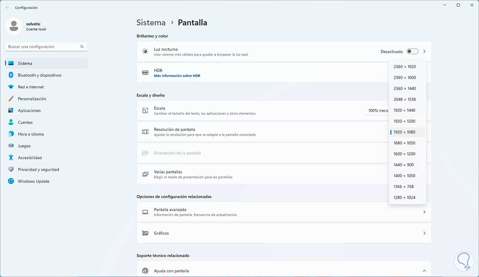Click the Buscar una configuración search field
This screenshot has width=479, height=277.
tap(43, 47)
